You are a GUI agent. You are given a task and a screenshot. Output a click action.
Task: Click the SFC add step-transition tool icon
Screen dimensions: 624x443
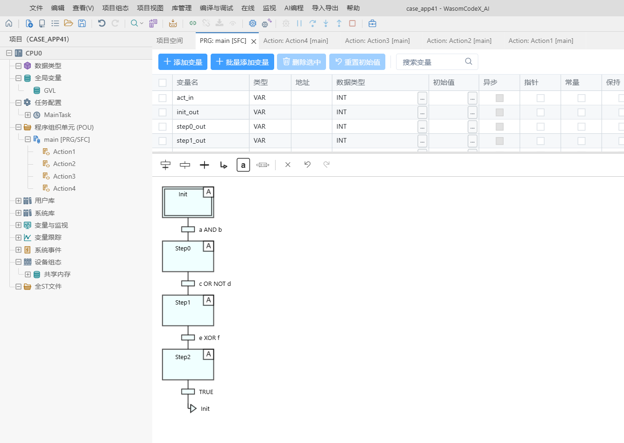point(165,165)
